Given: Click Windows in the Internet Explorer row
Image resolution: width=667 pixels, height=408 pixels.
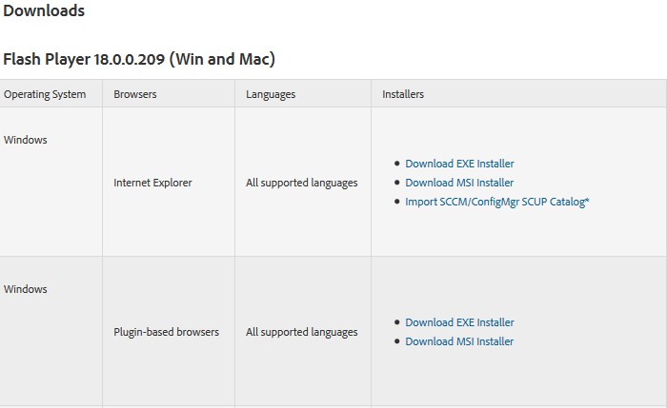Looking at the screenshot, I should tap(26, 140).
